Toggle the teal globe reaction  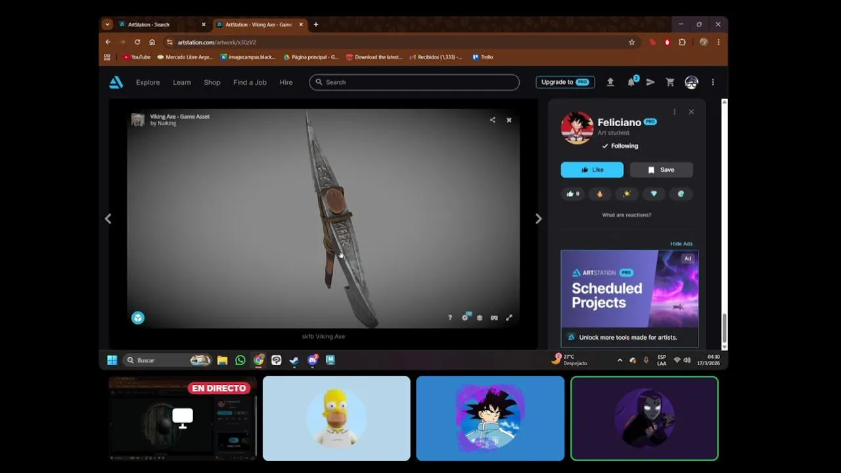pyautogui.click(x=681, y=194)
